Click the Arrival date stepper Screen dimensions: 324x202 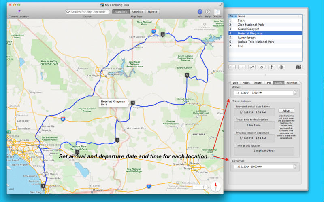(x=295, y=93)
